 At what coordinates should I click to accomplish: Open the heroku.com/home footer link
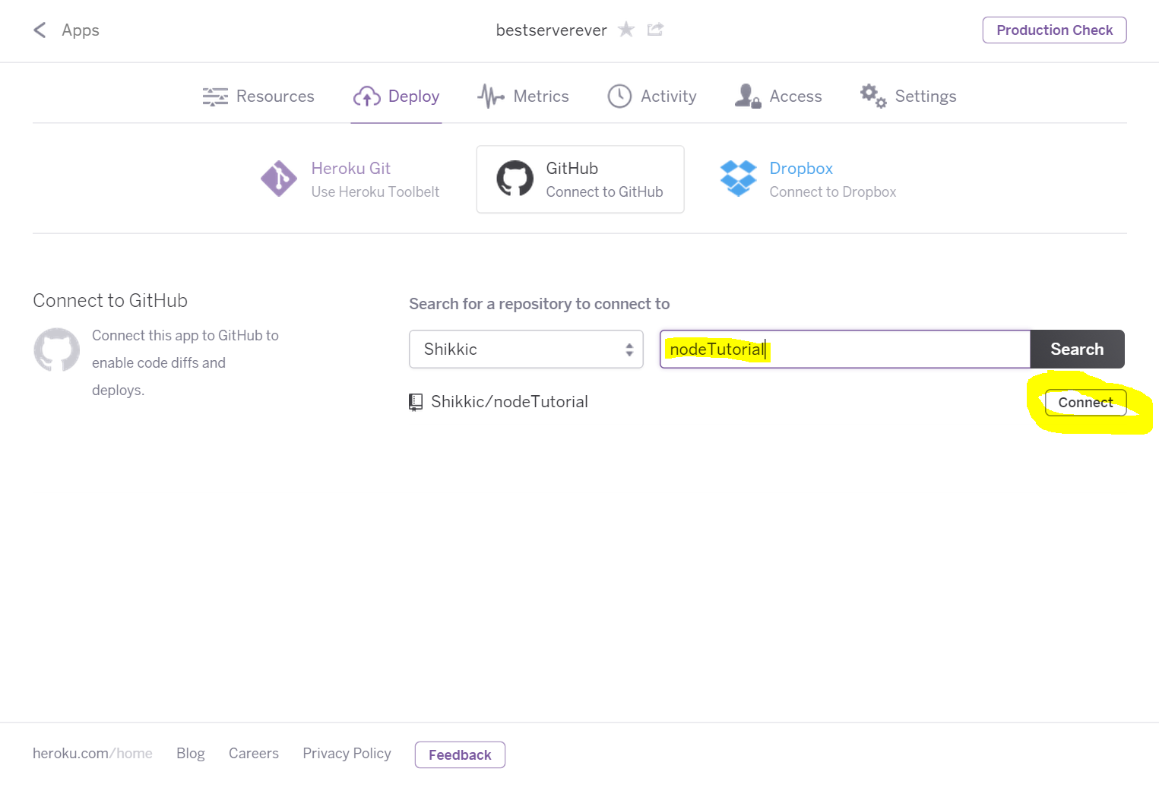(93, 754)
